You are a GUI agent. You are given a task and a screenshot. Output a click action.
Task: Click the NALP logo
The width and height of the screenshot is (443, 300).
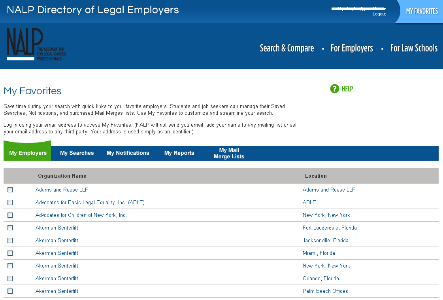[x=36, y=44]
